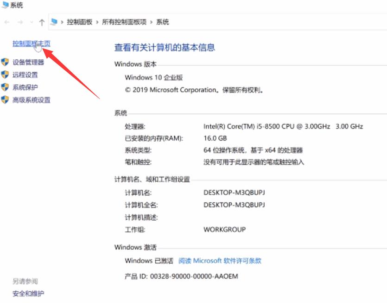Click Windows 10 企业版 text
The width and height of the screenshot is (387, 303).
click(153, 78)
